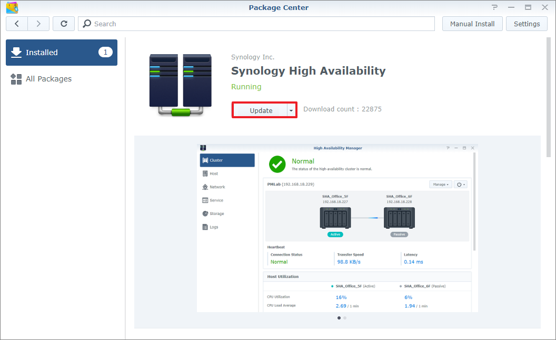Click the back navigation arrow

tap(17, 24)
